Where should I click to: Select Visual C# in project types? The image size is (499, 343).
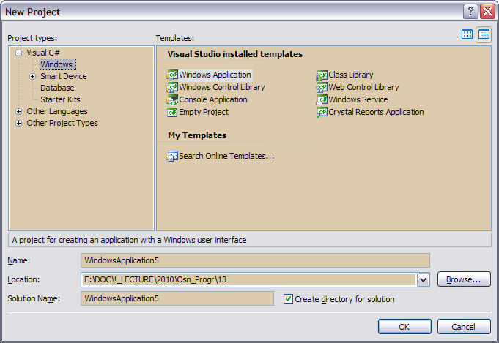[43, 53]
